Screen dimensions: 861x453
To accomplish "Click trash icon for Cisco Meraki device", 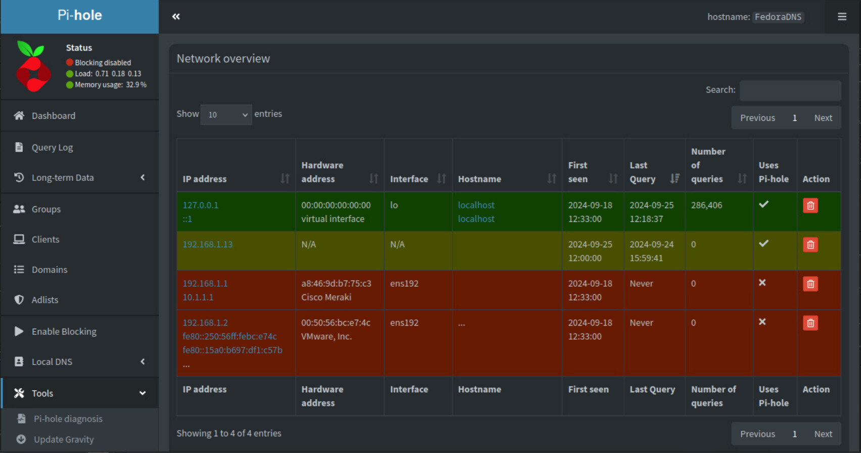I will [x=810, y=284].
